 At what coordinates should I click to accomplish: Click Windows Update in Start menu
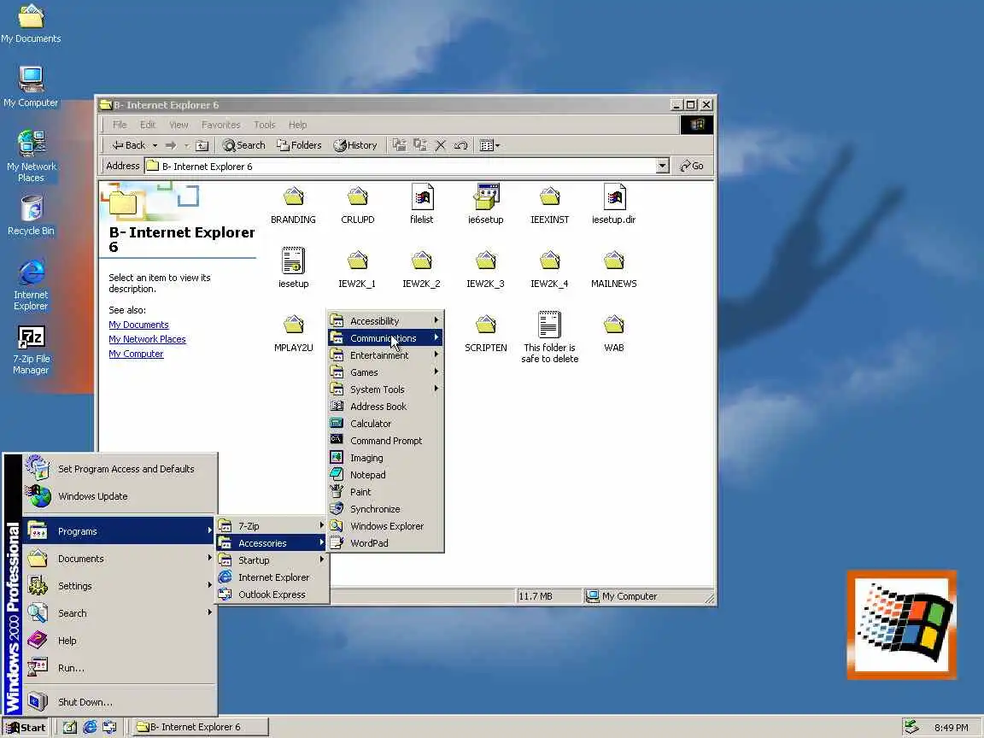120,496
